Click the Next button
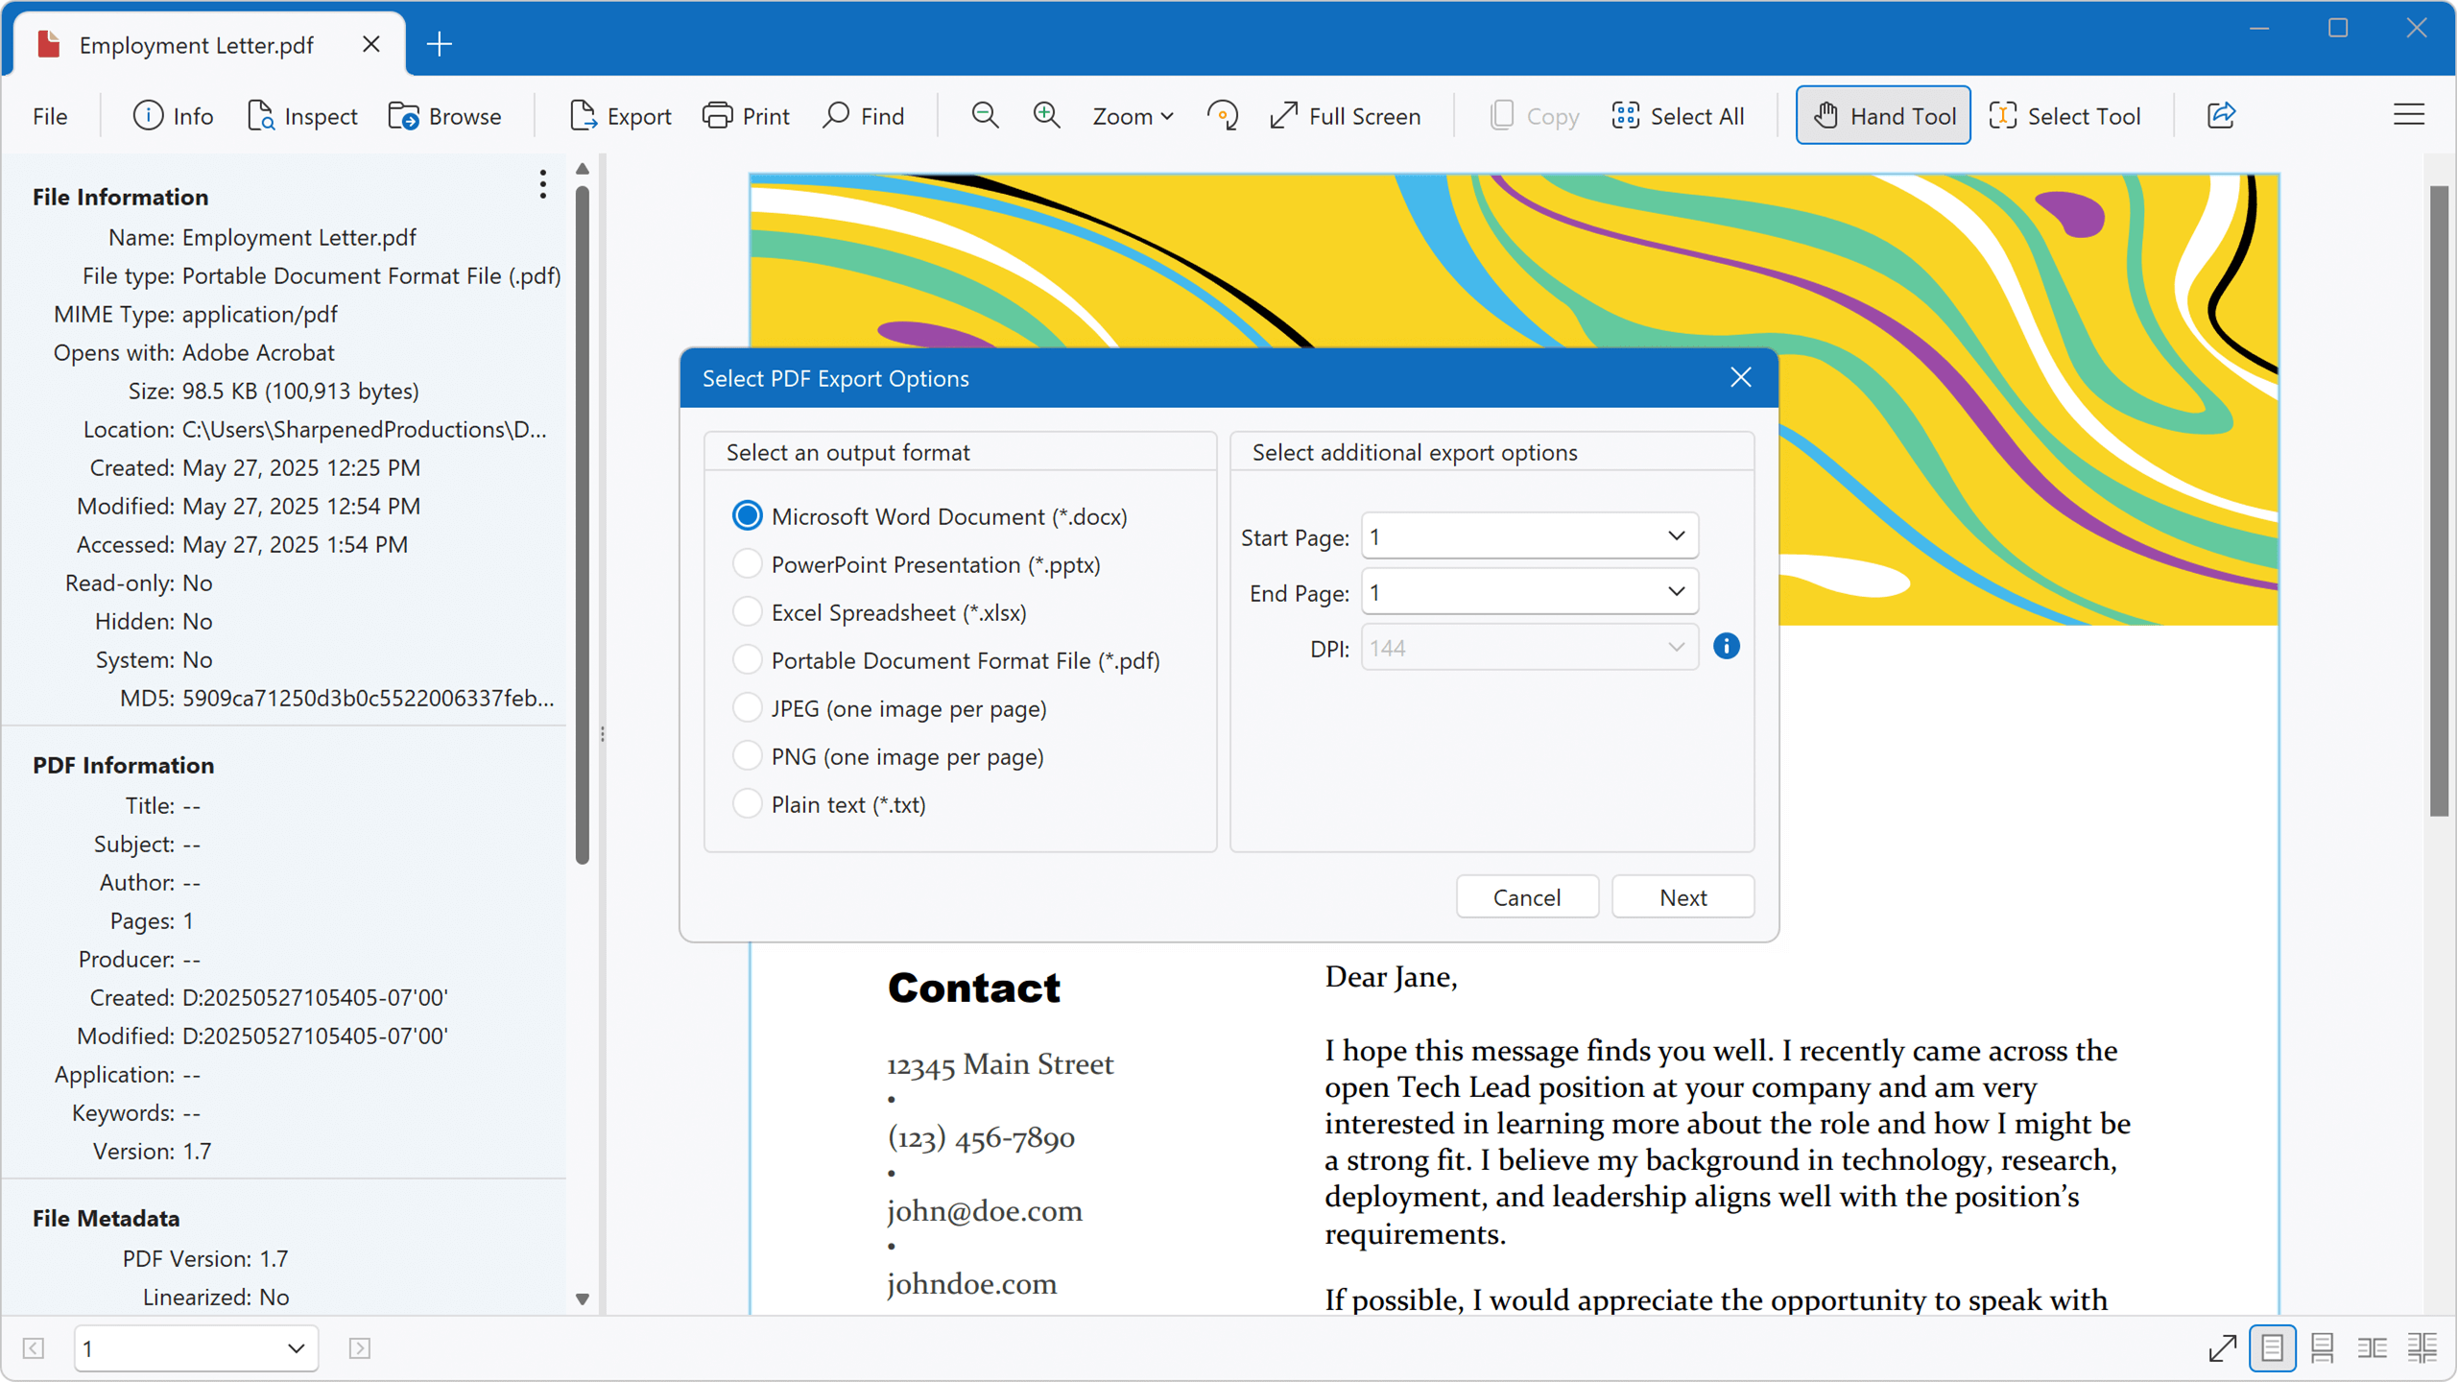 1682,896
